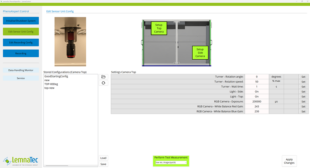
Task: Set the White Balance Blue Gain value
Action: [303, 111]
